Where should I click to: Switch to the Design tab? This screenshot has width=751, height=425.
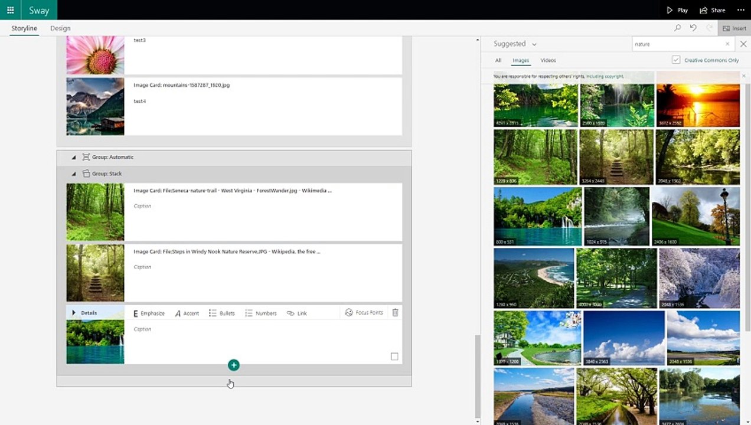[60, 28]
